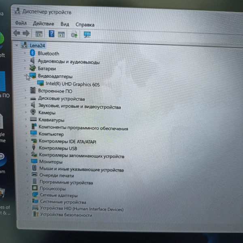The height and width of the screenshot is (243, 243).
Task: Expand the Батареи category arrow
Action: [x=25, y=68]
